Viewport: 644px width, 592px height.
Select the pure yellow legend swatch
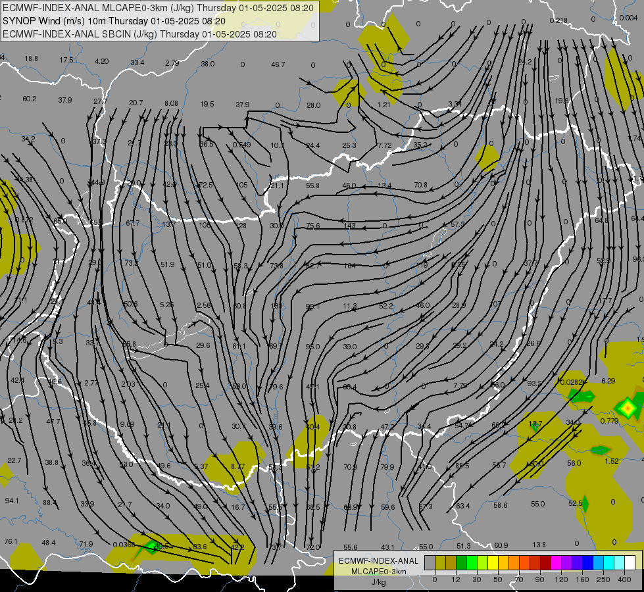click(493, 563)
